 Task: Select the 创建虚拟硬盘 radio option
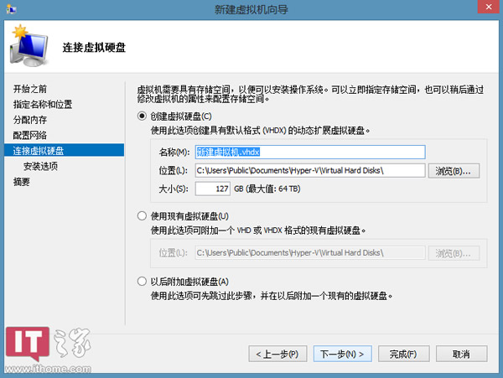(x=142, y=116)
